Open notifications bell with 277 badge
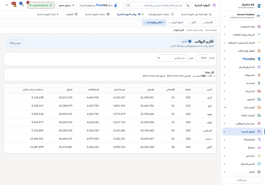The image size is (265, 185). click(14, 5)
